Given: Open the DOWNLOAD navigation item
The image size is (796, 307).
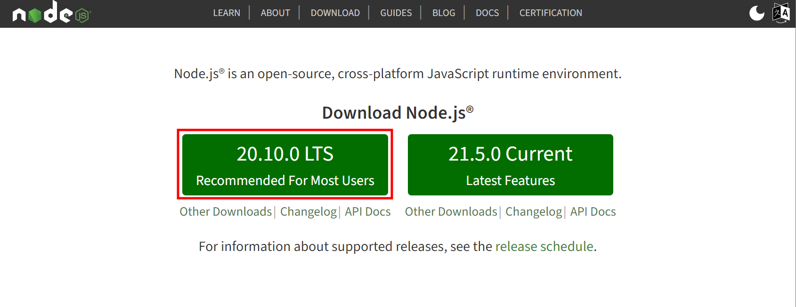Looking at the screenshot, I should (335, 13).
